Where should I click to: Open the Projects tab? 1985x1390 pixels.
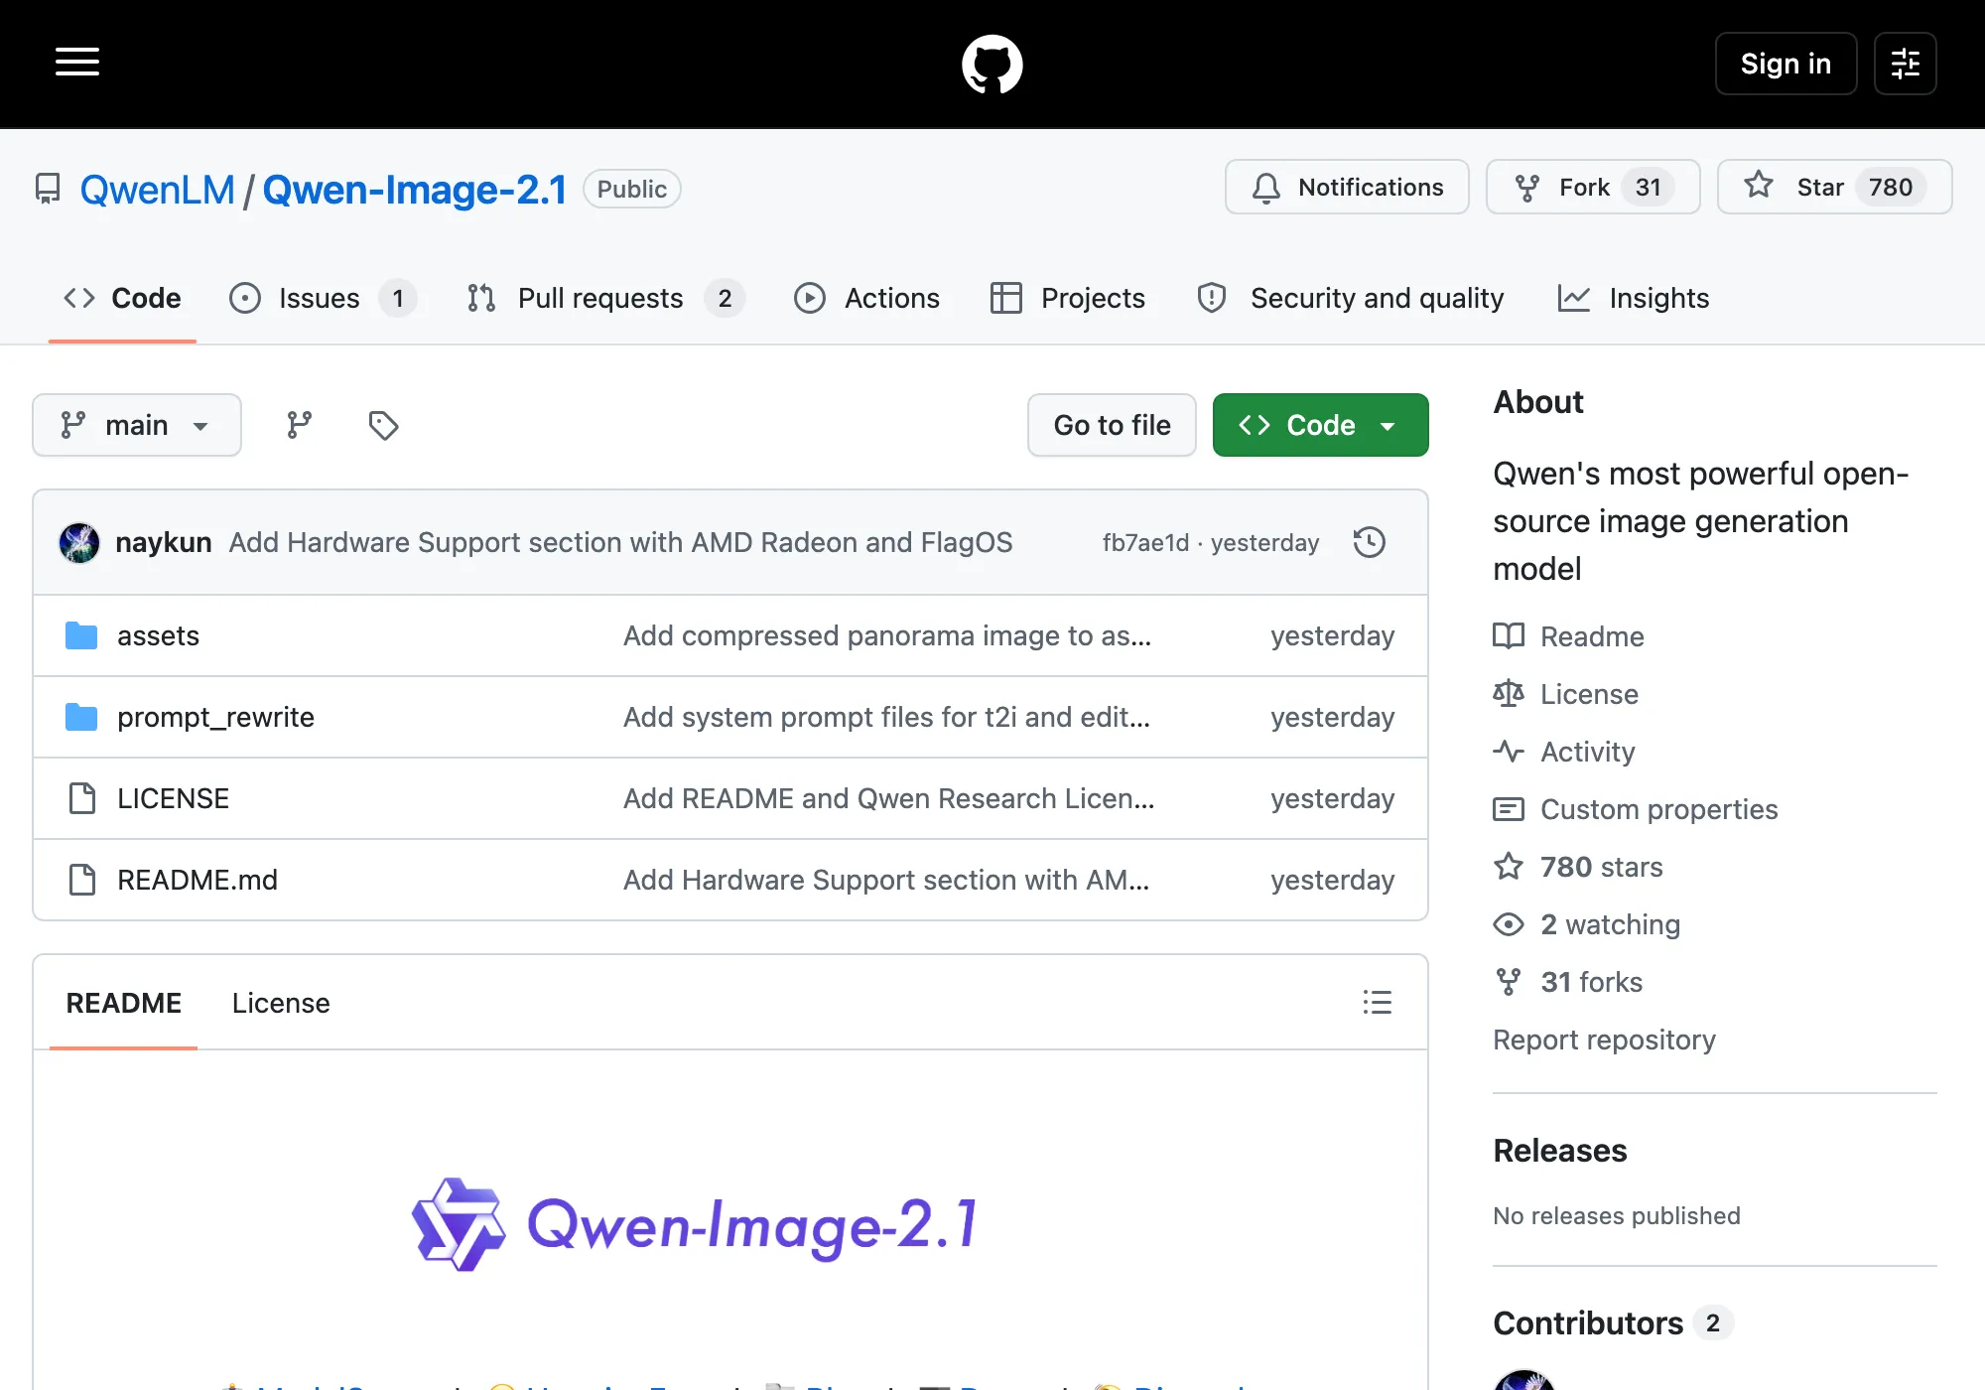[x=1067, y=298]
